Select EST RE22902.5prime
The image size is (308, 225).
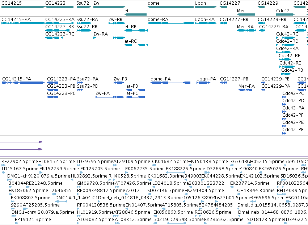coord(3,165)
